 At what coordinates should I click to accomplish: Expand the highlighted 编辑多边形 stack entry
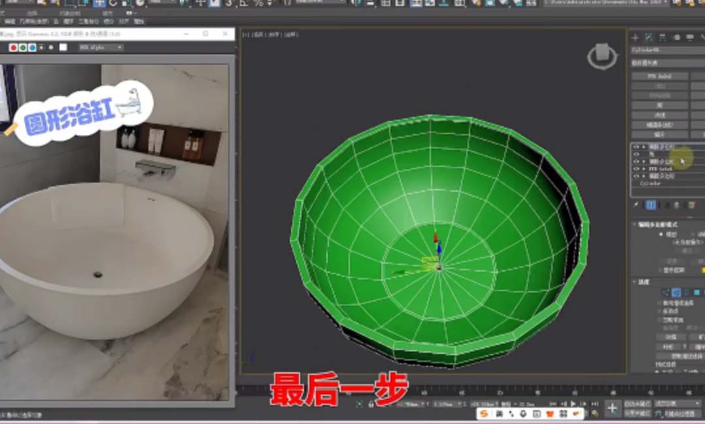click(644, 147)
